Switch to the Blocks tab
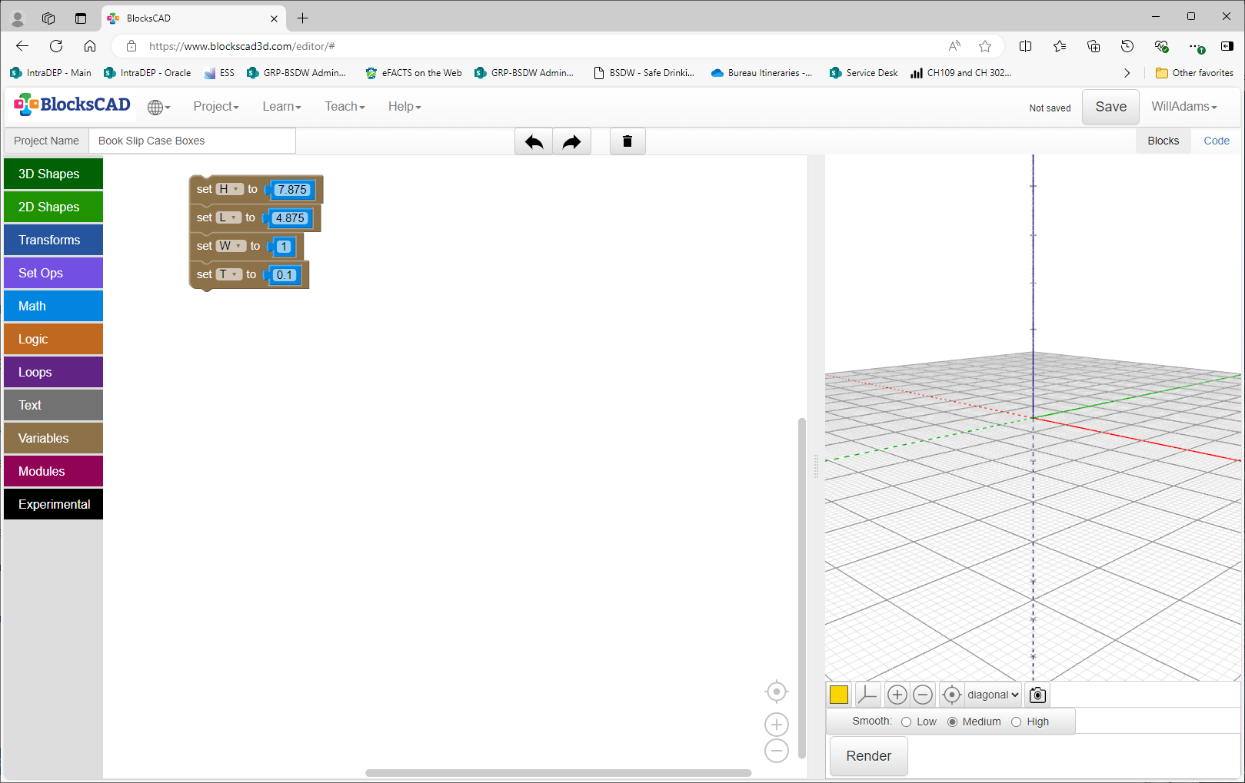 [x=1163, y=141]
